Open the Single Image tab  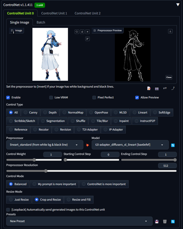(x=19, y=22)
